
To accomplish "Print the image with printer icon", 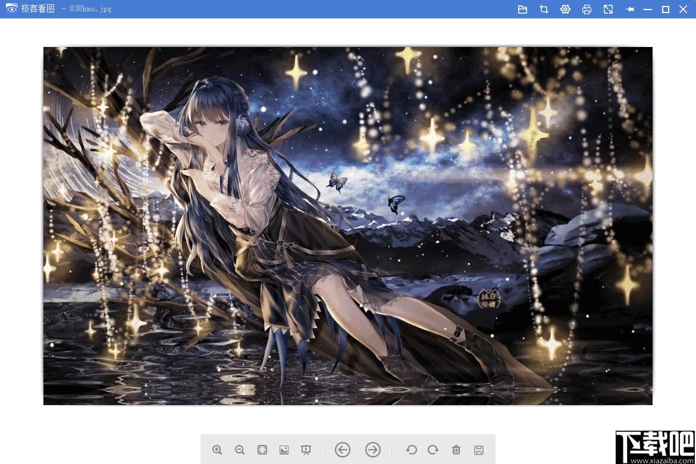I will point(587,10).
